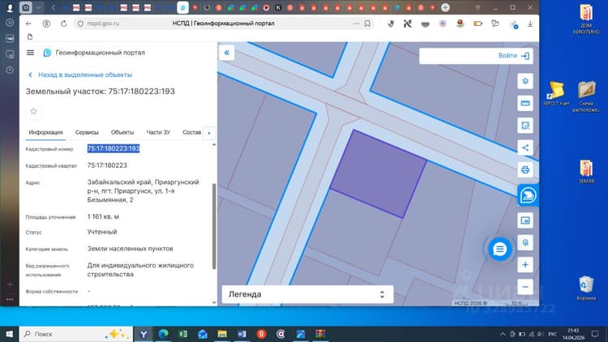Zoom in with the plus button
Image resolution: width=608 pixels, height=342 pixels.
pos(525,264)
